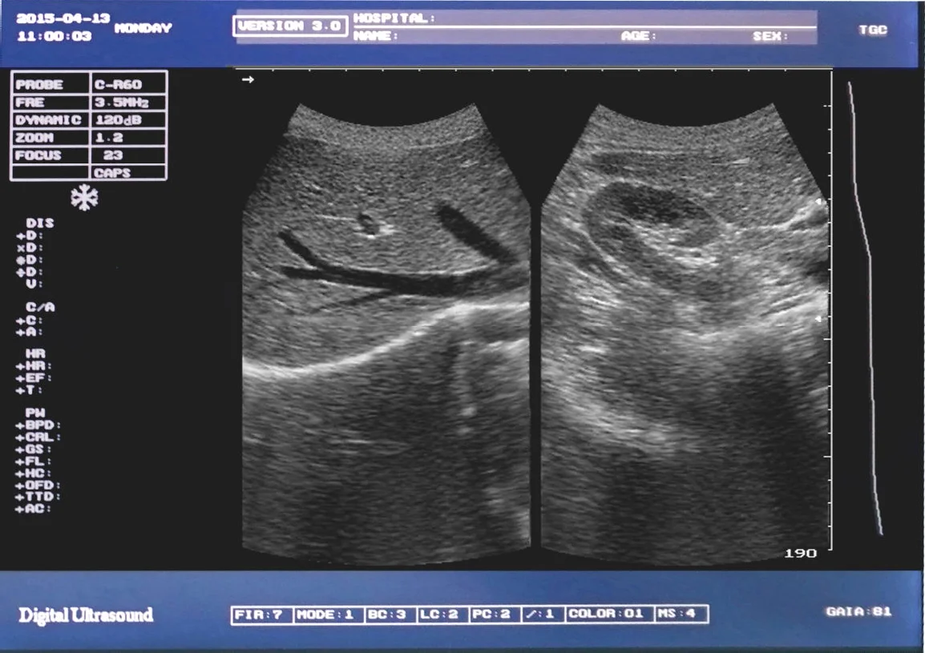This screenshot has height=653, width=925.
Task: Click the FOCUS label cell
Action: 50,155
